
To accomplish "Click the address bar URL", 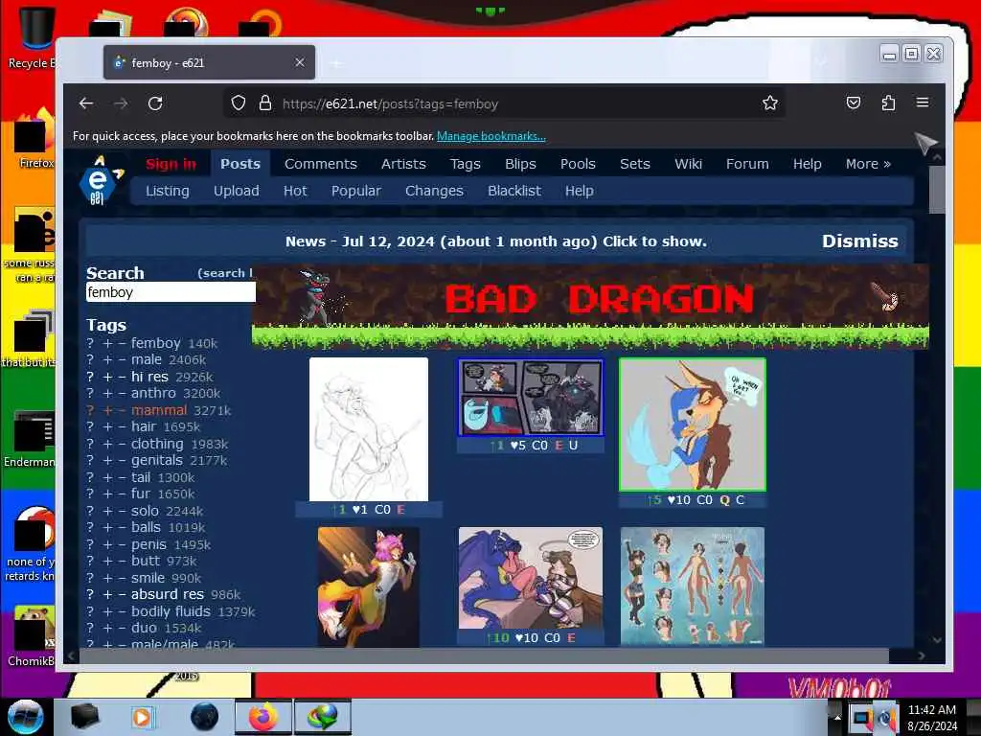I will pos(390,103).
